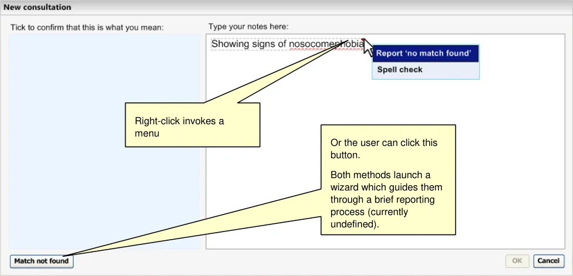Viewport: 573px width, 276px height.
Task: Click the 'Type your notes here' label
Action: pos(248,27)
